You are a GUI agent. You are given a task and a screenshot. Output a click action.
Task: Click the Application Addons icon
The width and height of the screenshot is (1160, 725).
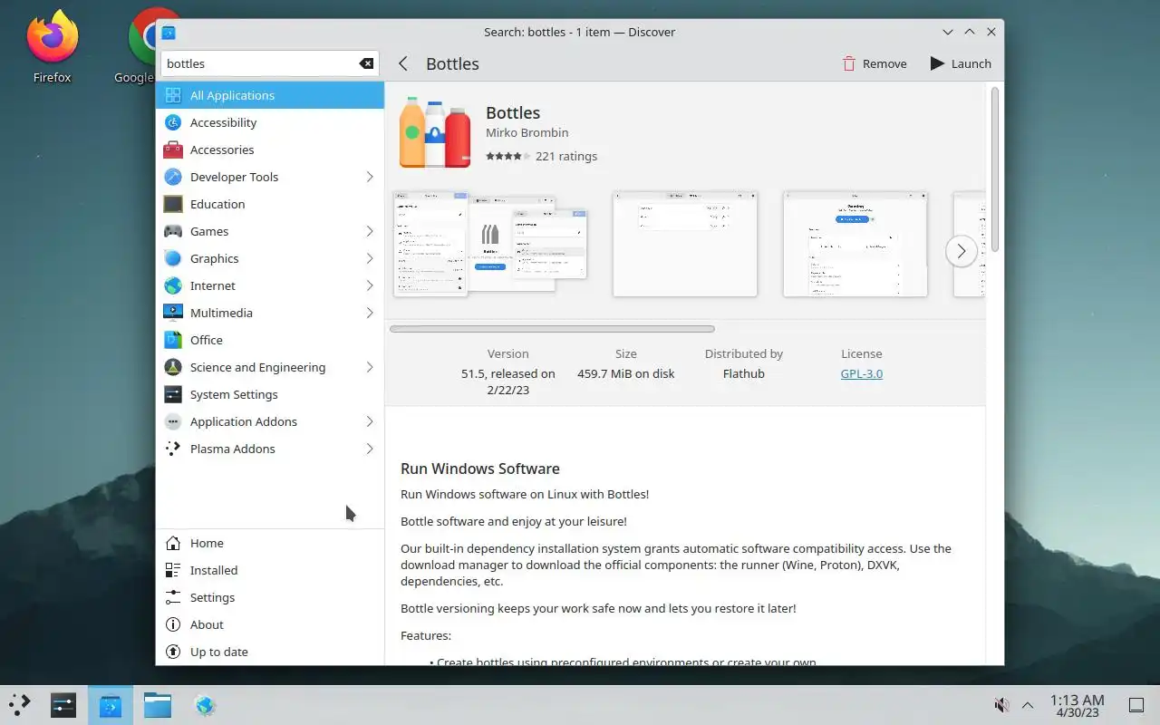click(173, 421)
